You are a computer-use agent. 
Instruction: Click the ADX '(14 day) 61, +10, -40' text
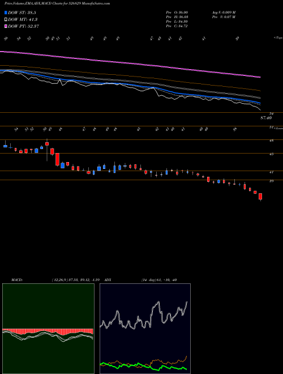coord(159,280)
